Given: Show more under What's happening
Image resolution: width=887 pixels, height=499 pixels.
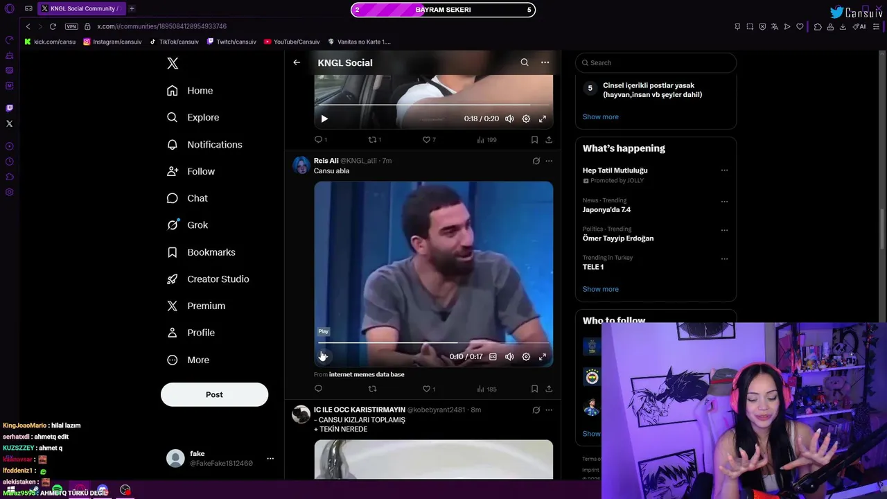Looking at the screenshot, I should click(600, 289).
